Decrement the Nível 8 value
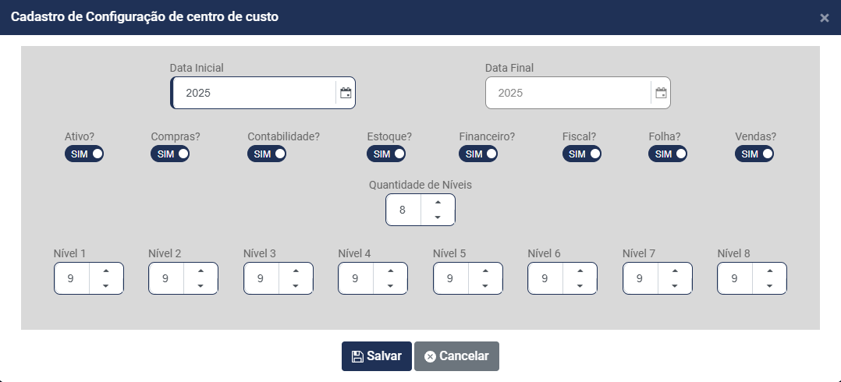This screenshot has width=841, height=382. tap(770, 286)
